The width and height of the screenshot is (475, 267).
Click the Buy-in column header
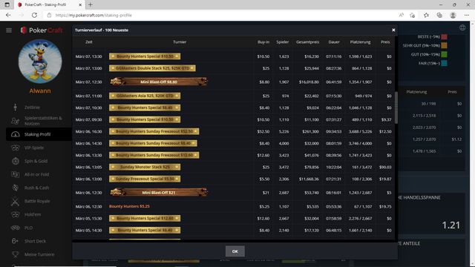[263, 42]
